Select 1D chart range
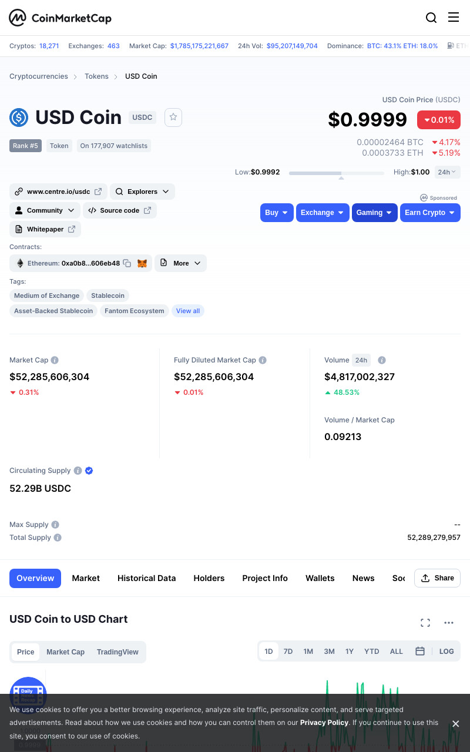This screenshot has height=752, width=470. coord(268,652)
